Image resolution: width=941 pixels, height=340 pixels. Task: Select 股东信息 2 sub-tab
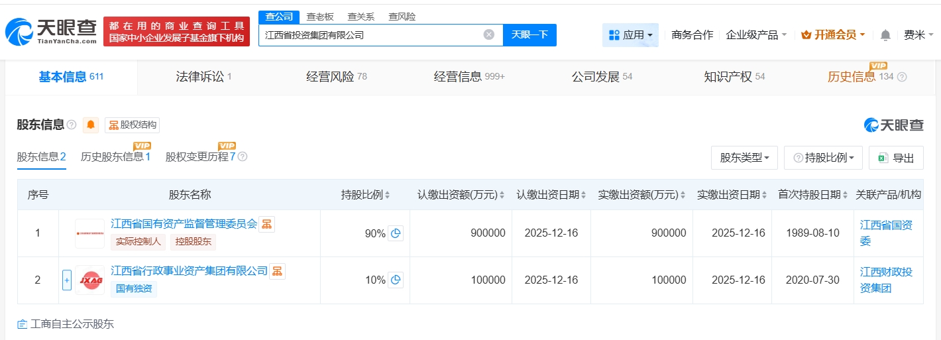41,157
